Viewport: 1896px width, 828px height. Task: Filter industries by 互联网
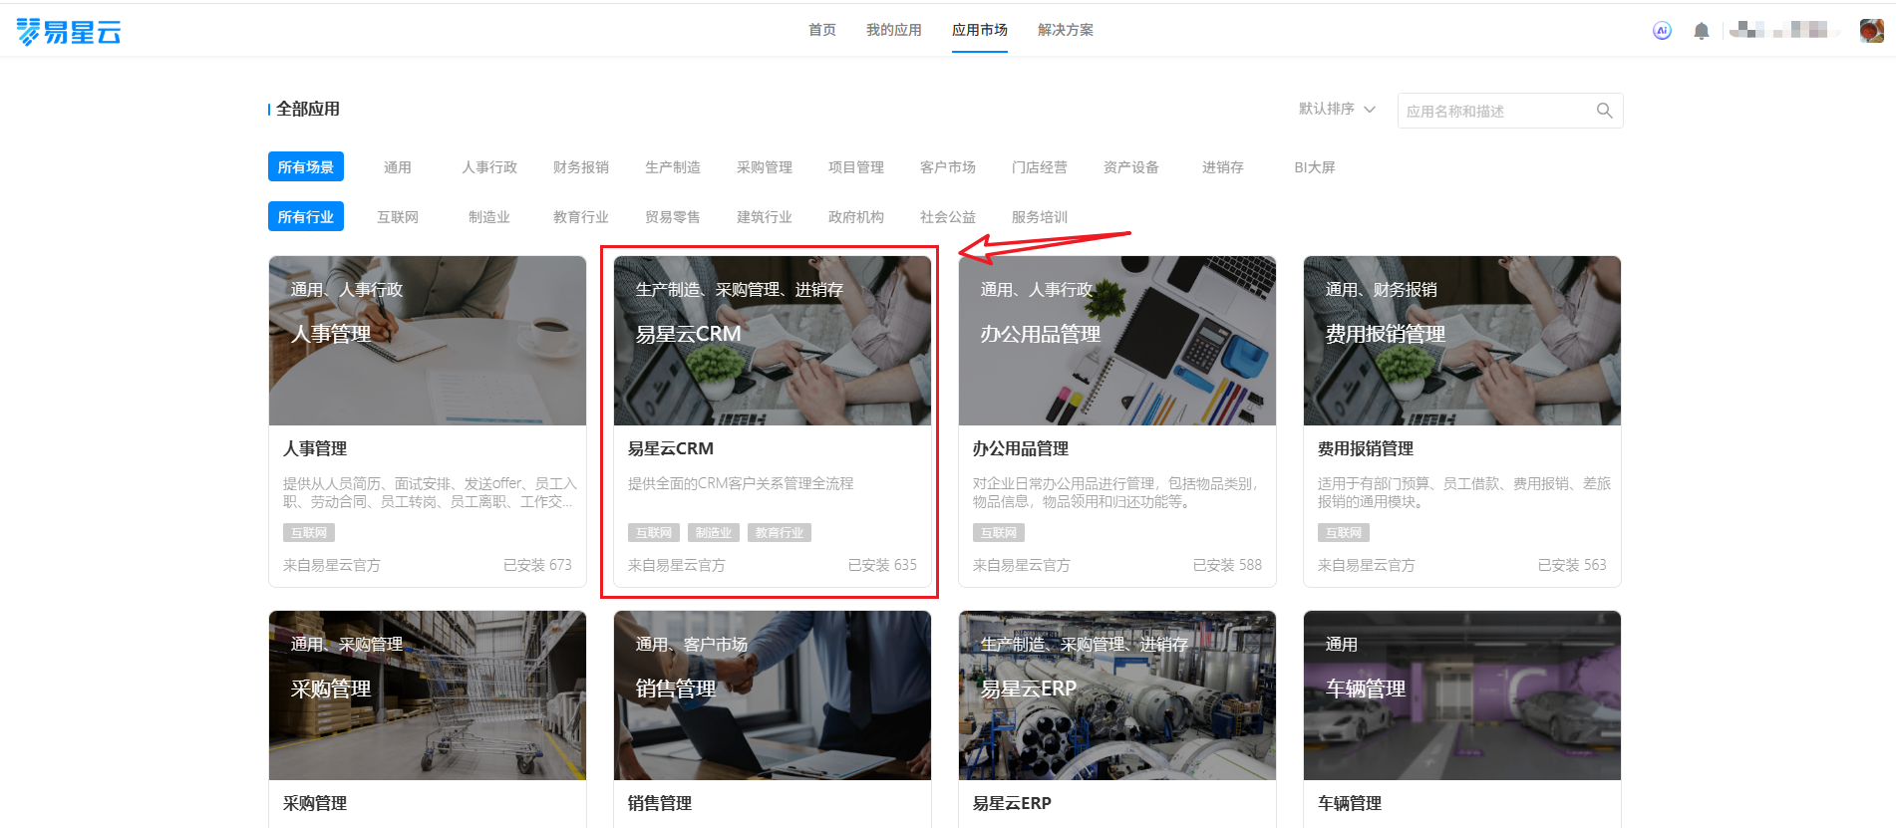pyautogui.click(x=398, y=217)
